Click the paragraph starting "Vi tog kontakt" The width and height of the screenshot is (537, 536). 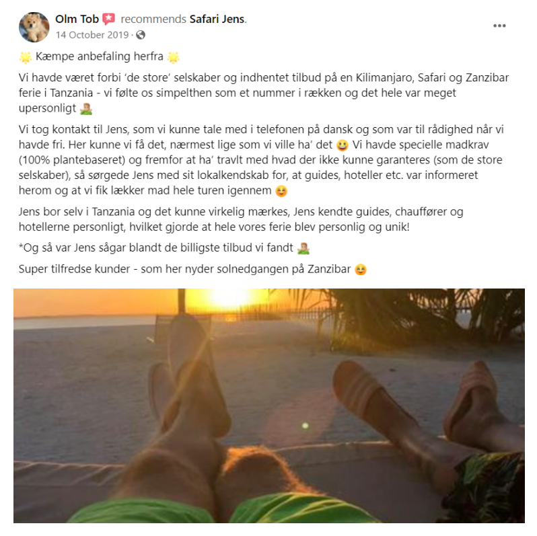(x=261, y=160)
